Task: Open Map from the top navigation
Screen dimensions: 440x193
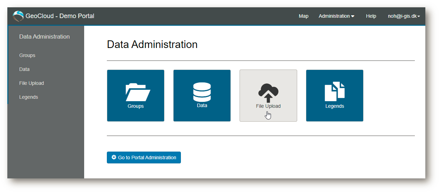Action: pos(303,16)
